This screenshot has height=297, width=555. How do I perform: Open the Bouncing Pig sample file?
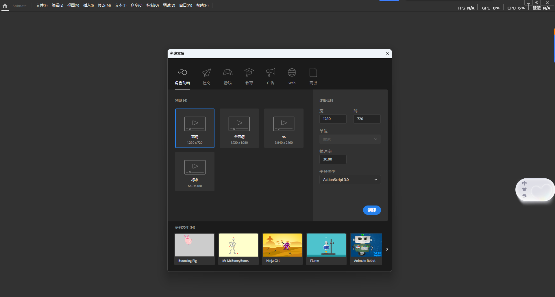pos(194,249)
